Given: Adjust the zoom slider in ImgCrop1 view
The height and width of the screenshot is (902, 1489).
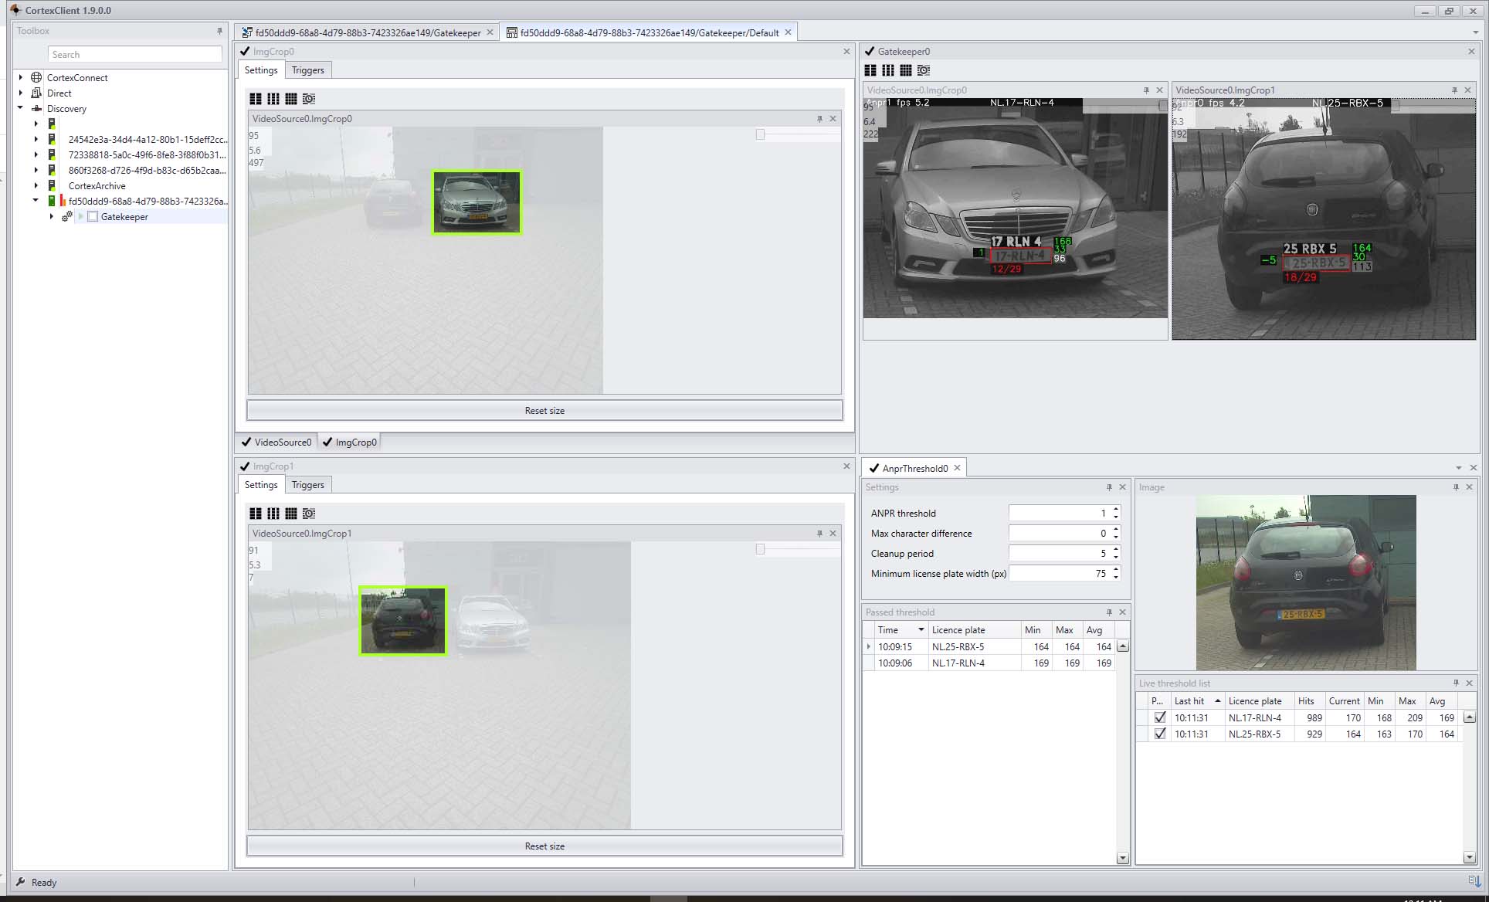Looking at the screenshot, I should [760, 549].
